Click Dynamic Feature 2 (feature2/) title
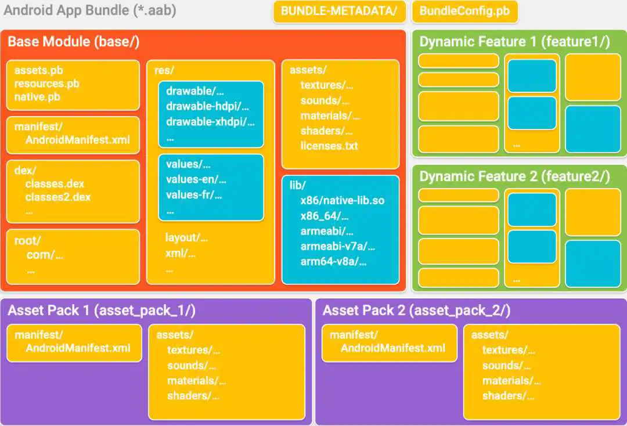 (x=514, y=176)
